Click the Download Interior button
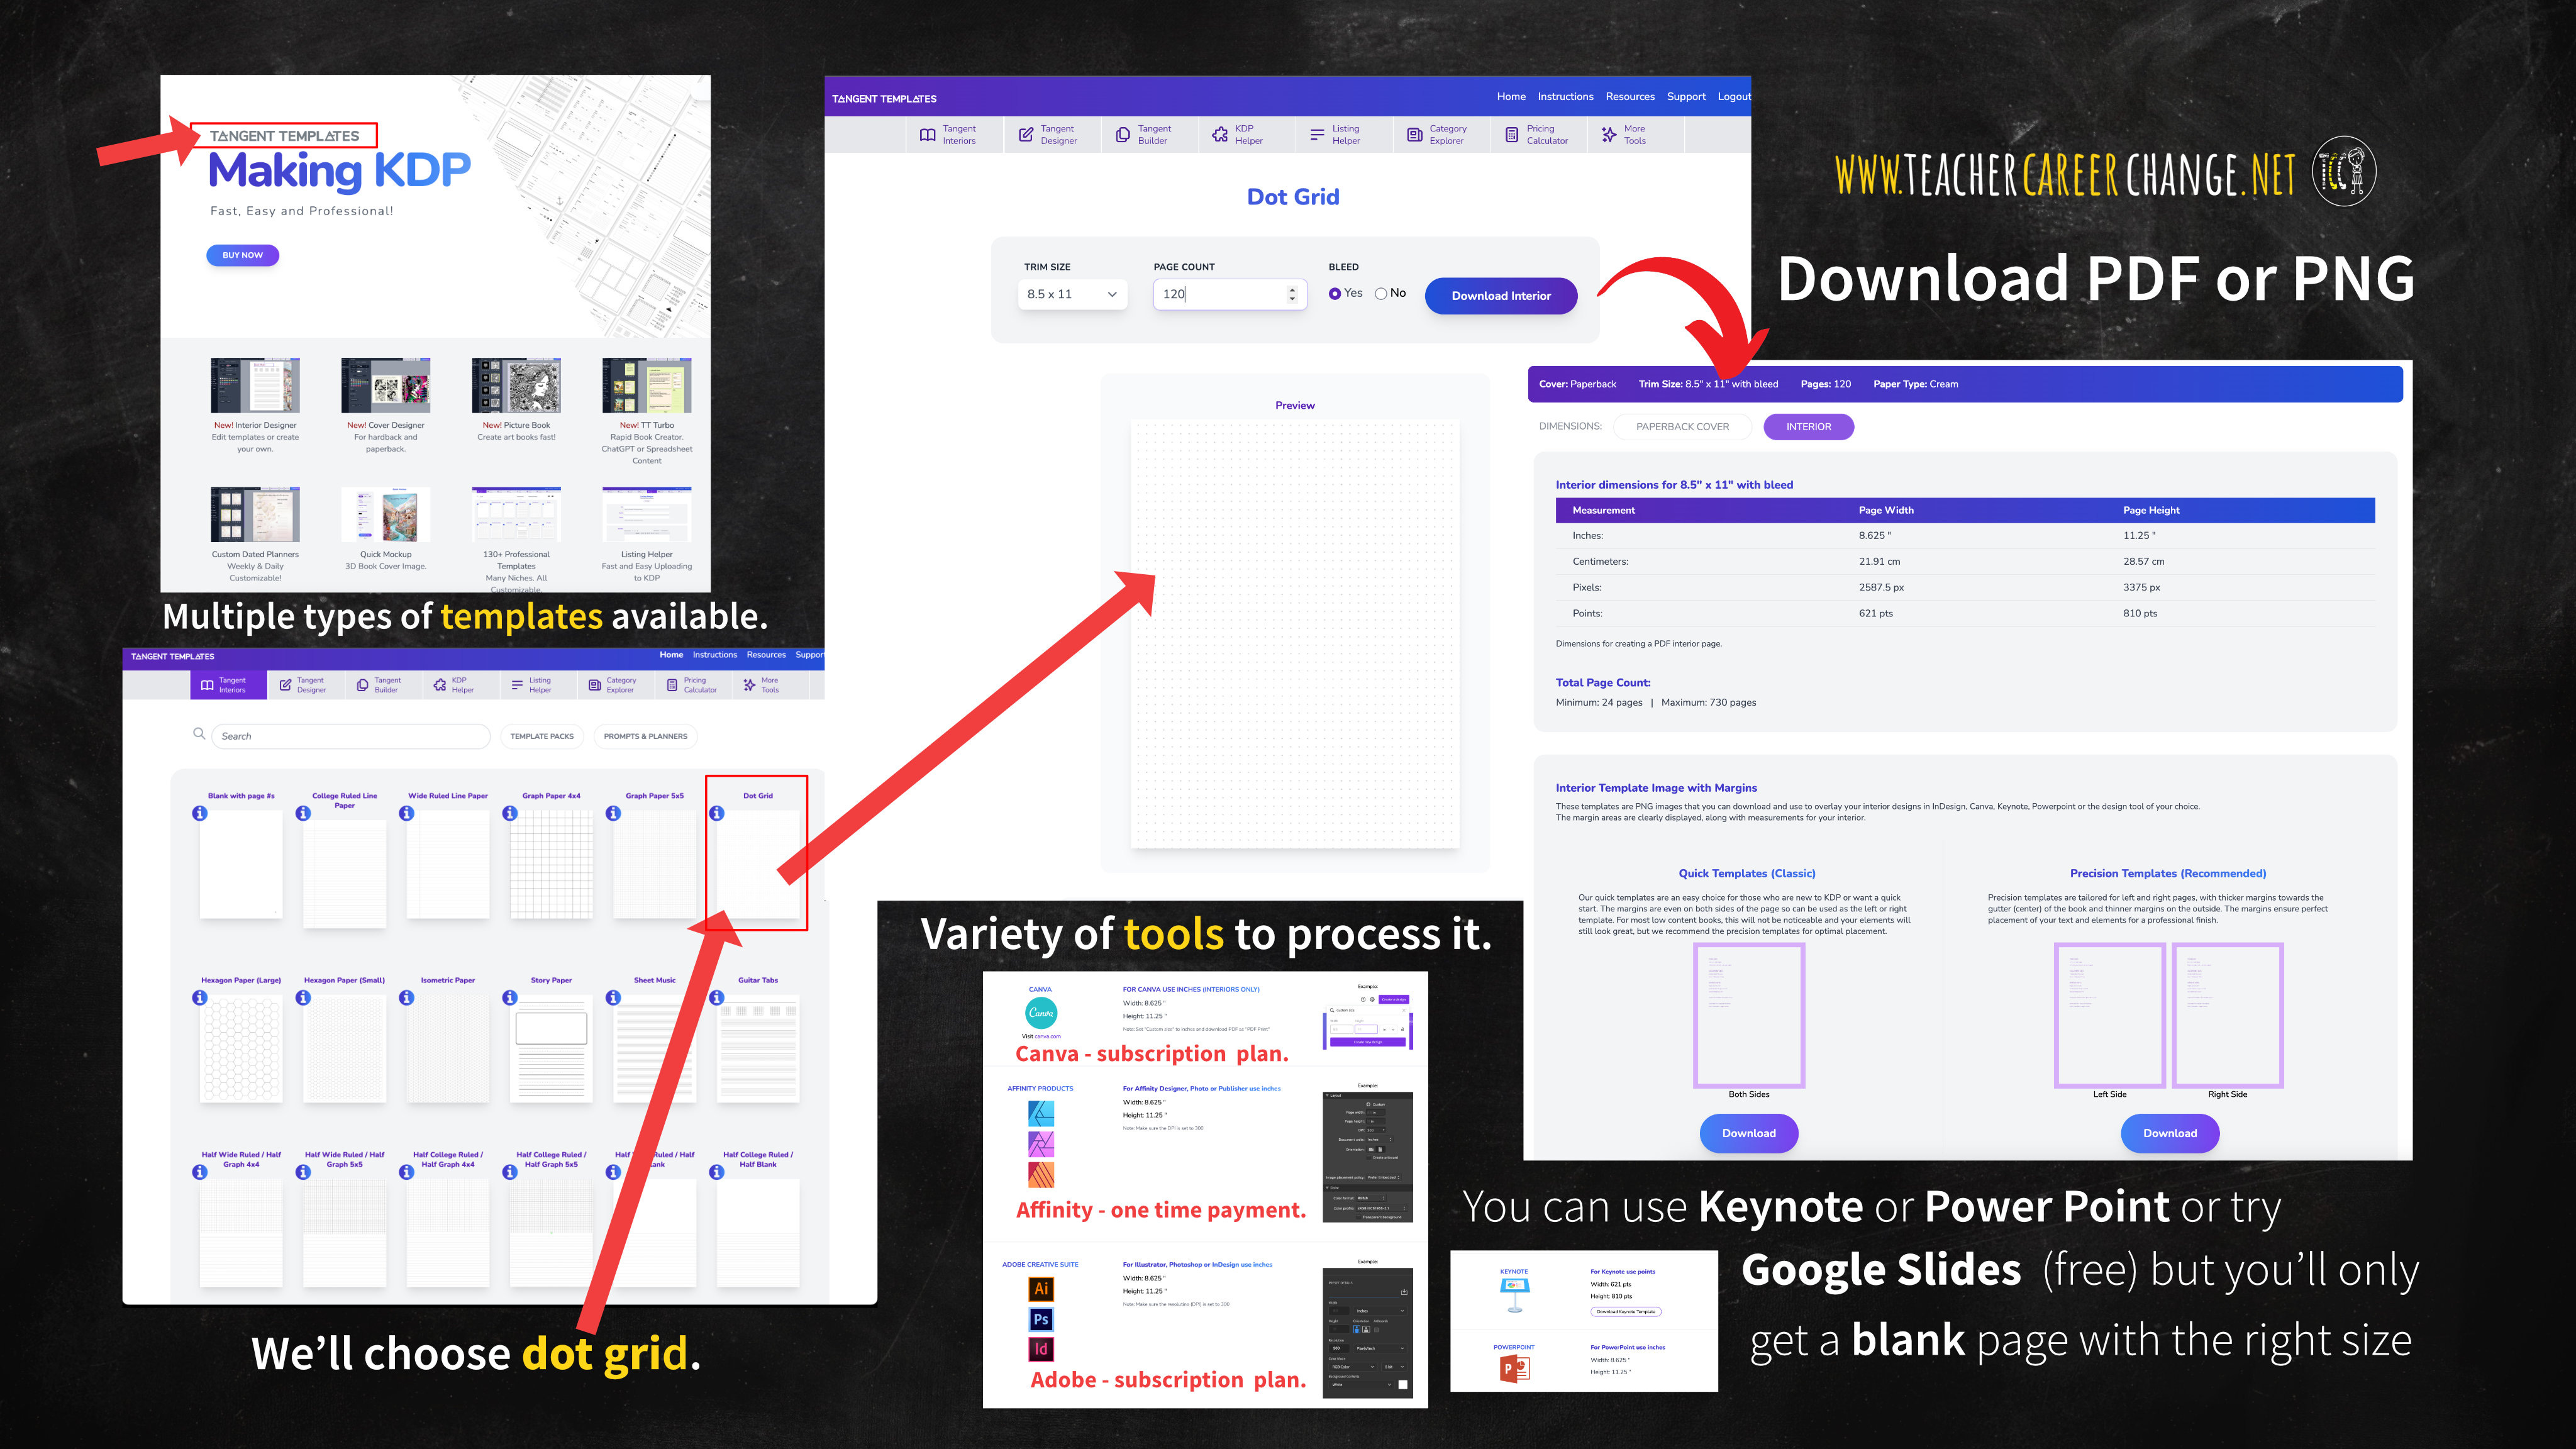The height and width of the screenshot is (1449, 2576). pyautogui.click(x=1501, y=296)
